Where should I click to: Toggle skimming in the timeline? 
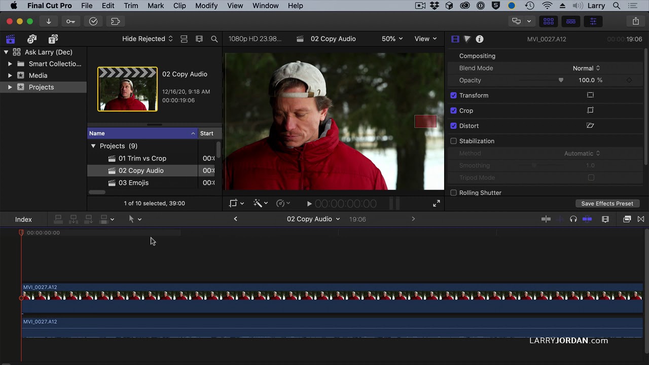546,219
